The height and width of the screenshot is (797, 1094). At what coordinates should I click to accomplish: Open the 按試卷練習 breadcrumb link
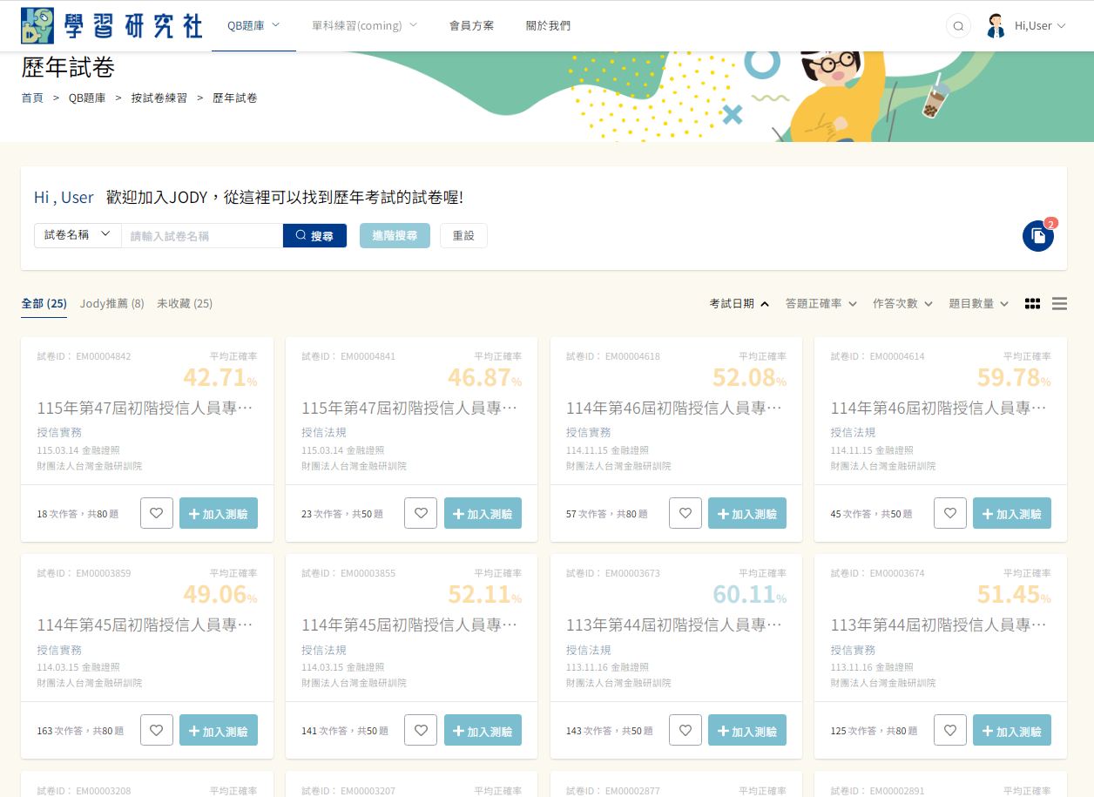click(x=159, y=98)
